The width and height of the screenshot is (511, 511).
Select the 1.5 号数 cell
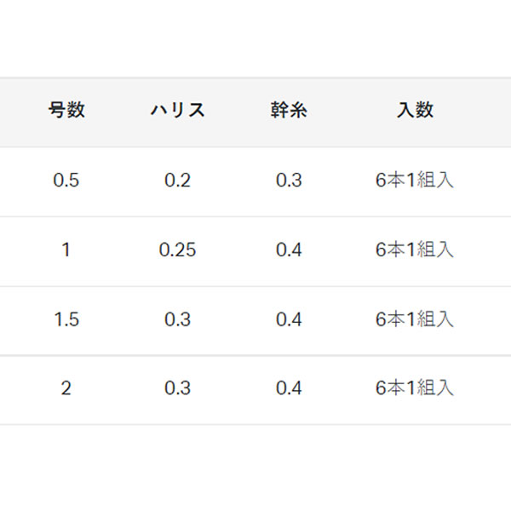coord(66,319)
